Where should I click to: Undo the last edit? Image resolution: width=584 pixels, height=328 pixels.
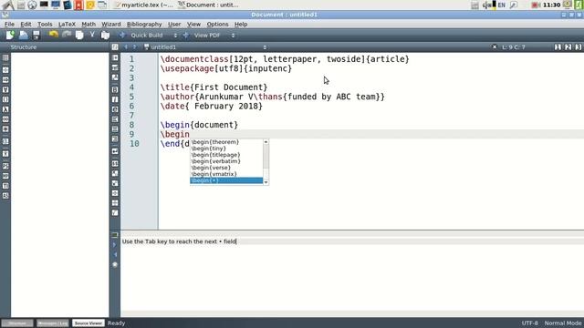click(54, 35)
